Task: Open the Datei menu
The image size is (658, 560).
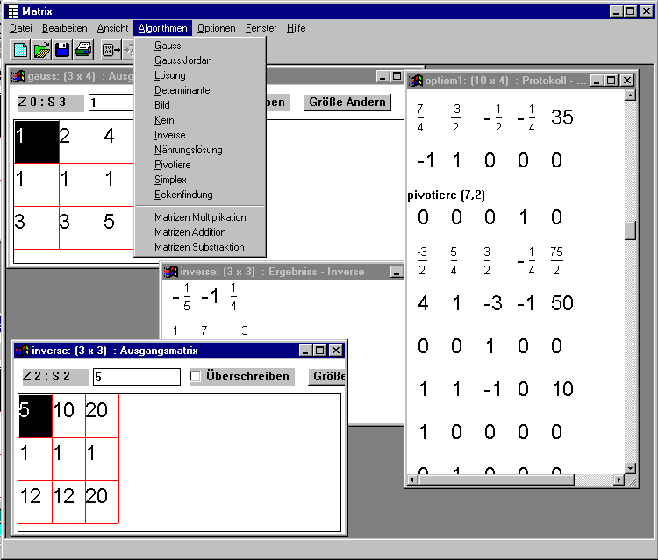Action: coord(20,28)
